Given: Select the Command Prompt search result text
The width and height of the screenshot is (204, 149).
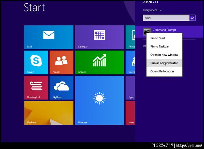Looking at the screenshot, I should click(164, 30).
